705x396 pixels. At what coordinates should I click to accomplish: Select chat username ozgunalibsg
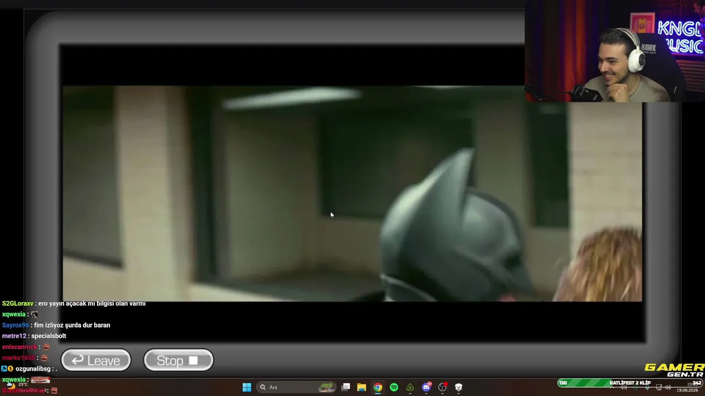33,369
